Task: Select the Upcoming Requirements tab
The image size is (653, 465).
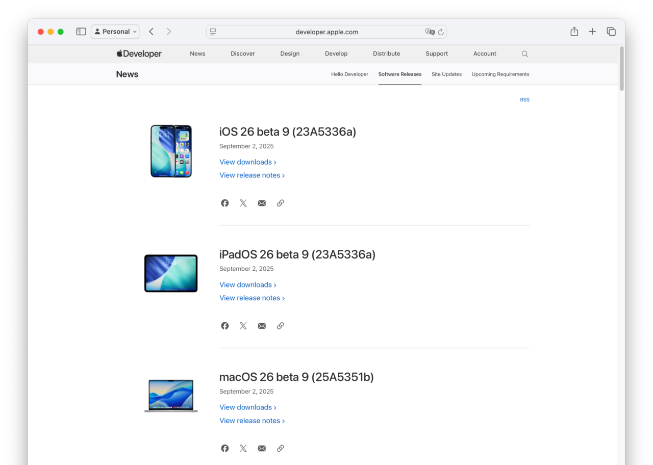Action: coord(500,74)
